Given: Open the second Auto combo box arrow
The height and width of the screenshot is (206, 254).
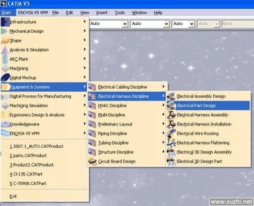Looking at the screenshot, I should tap(166, 24).
